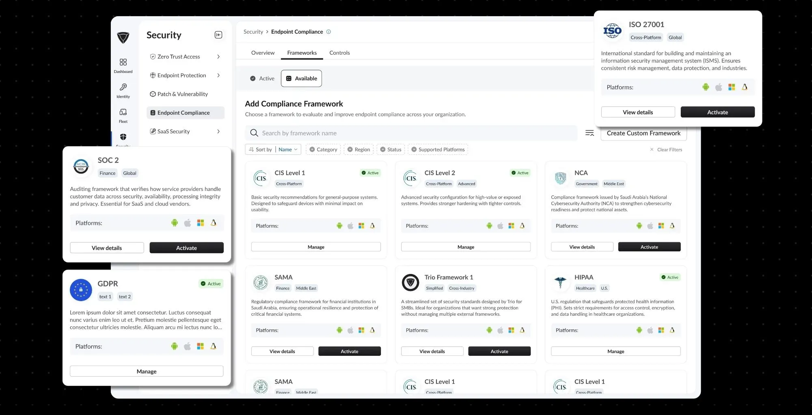Viewport: 812px width, 415px height.
Task: View details of ISO 27001
Action: pos(638,112)
